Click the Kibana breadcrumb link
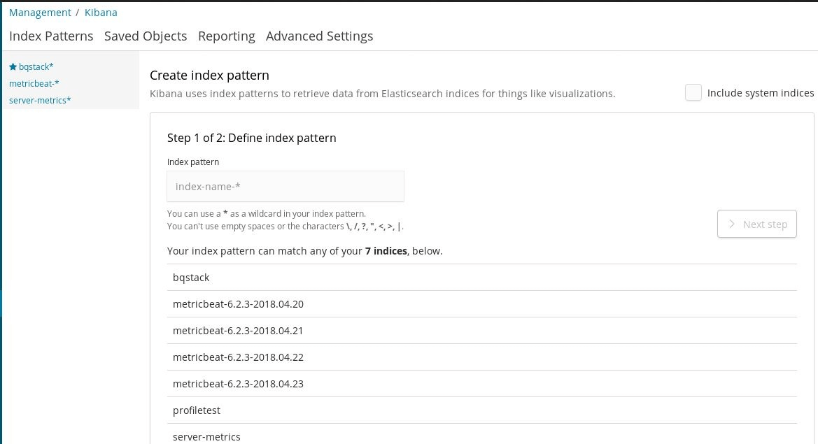 (x=101, y=13)
